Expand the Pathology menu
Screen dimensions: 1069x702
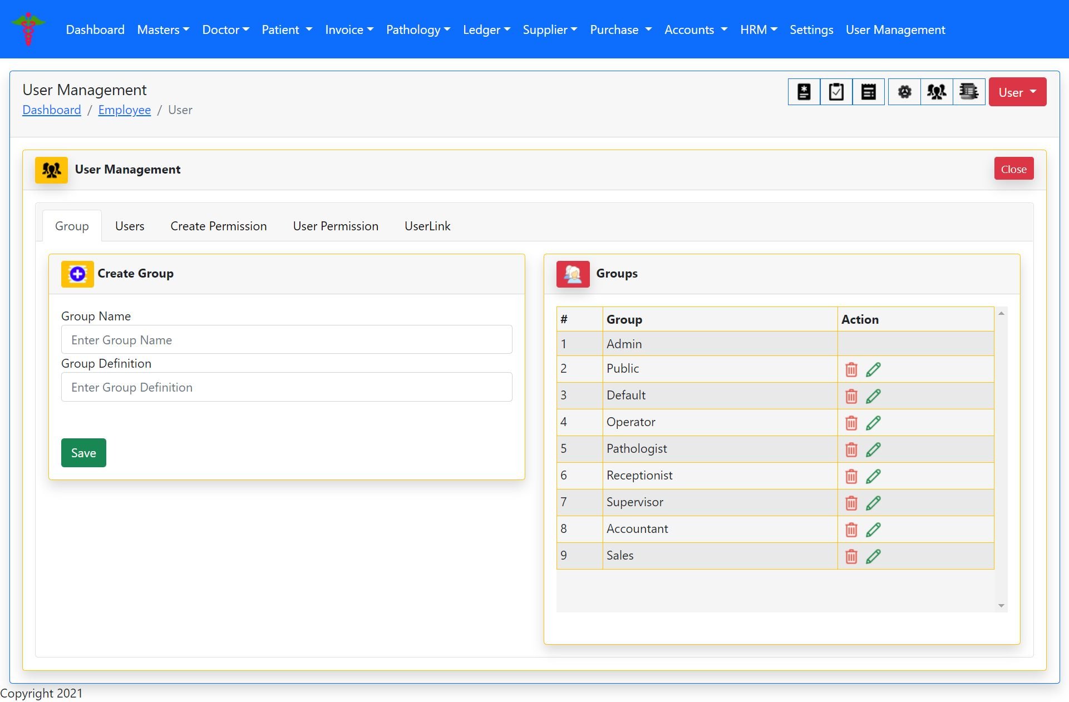point(418,30)
